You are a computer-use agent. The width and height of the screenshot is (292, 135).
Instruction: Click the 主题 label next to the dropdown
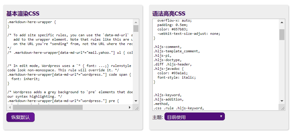click(x=157, y=117)
